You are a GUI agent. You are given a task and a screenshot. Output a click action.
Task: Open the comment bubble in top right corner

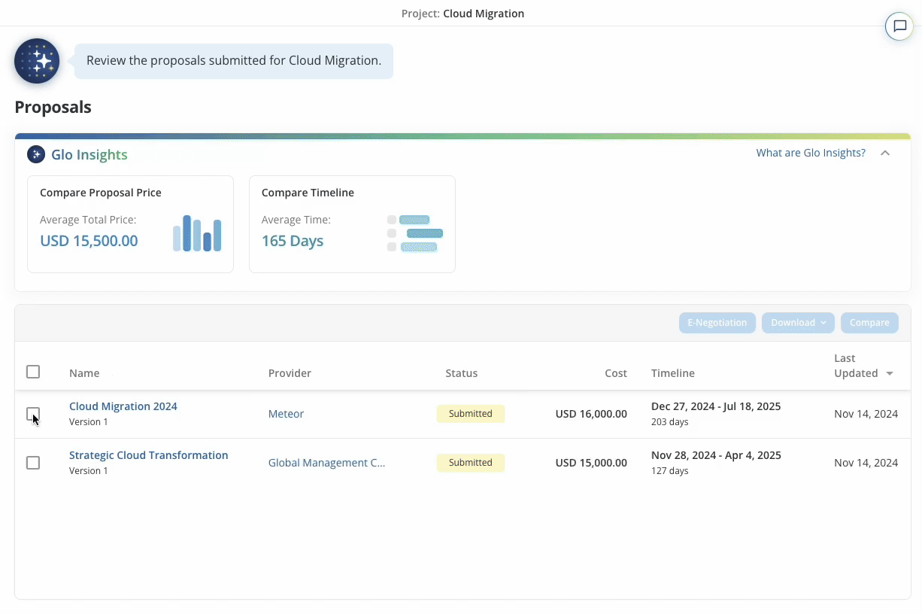899,26
